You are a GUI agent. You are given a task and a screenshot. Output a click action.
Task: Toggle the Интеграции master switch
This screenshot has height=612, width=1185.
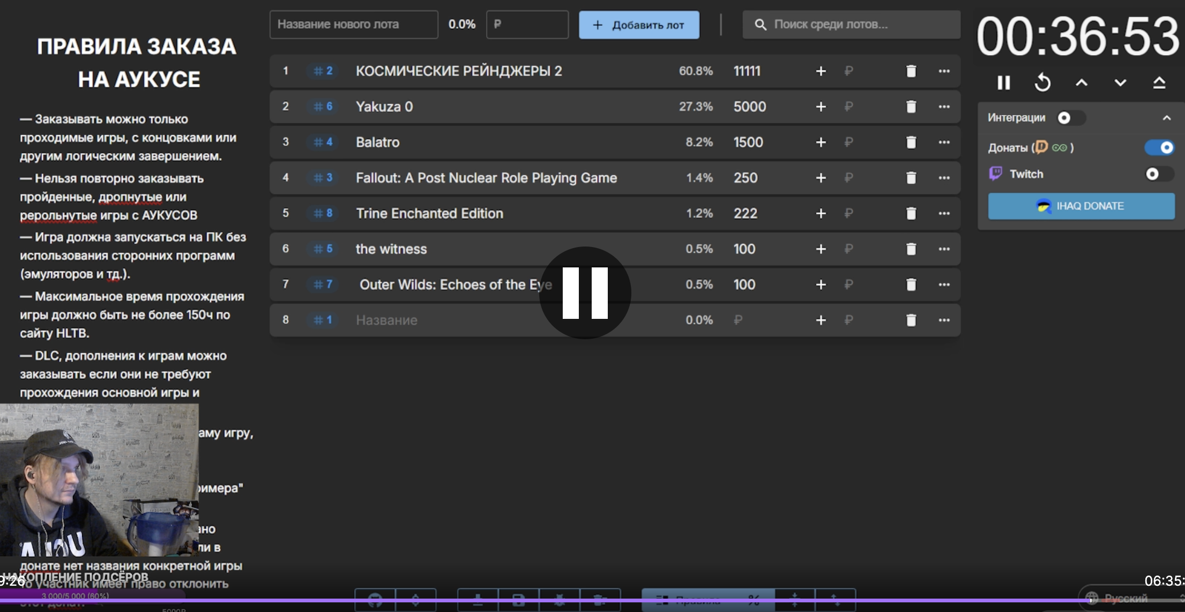[x=1070, y=118]
